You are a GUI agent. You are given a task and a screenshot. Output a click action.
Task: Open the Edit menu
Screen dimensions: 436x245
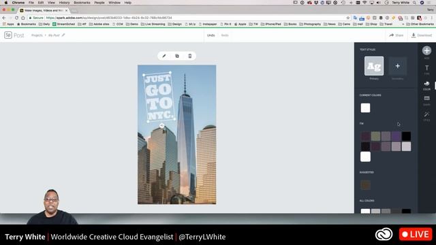41,3
